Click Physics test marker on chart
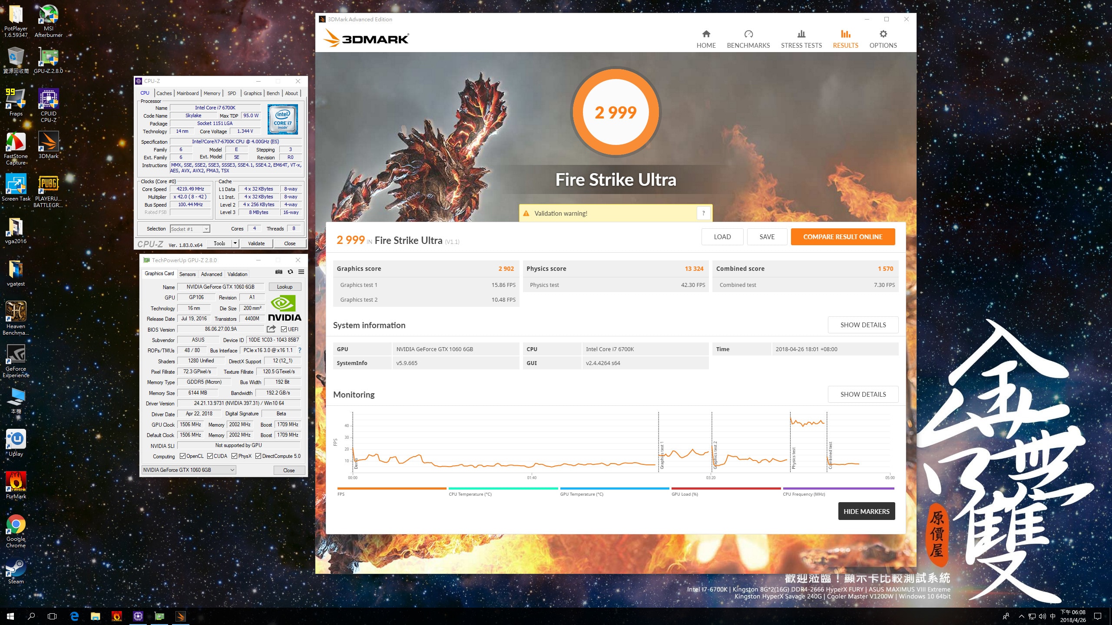This screenshot has width=1112, height=625. pyautogui.click(x=794, y=458)
